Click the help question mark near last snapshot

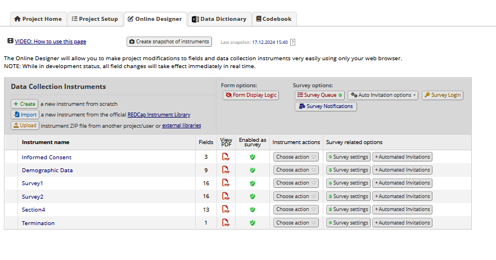[292, 42]
